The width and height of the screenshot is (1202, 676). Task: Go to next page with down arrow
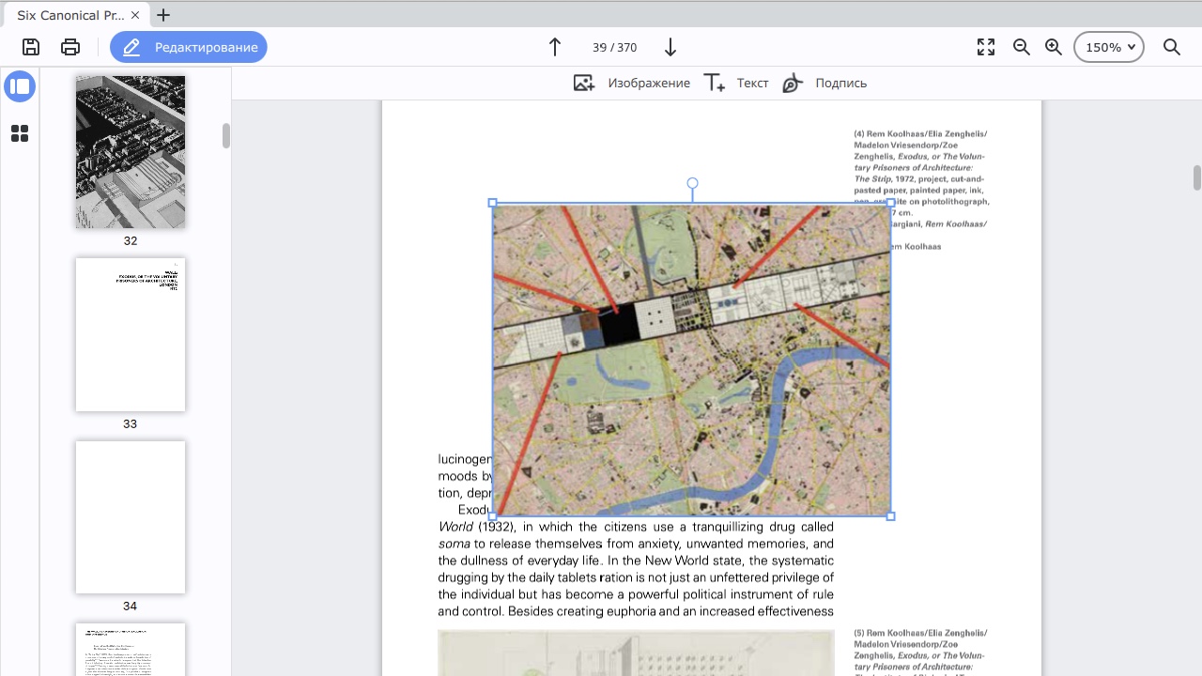coord(670,47)
